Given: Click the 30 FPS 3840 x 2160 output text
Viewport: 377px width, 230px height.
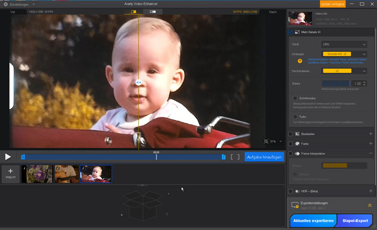Looking at the screenshot, I should (x=245, y=12).
